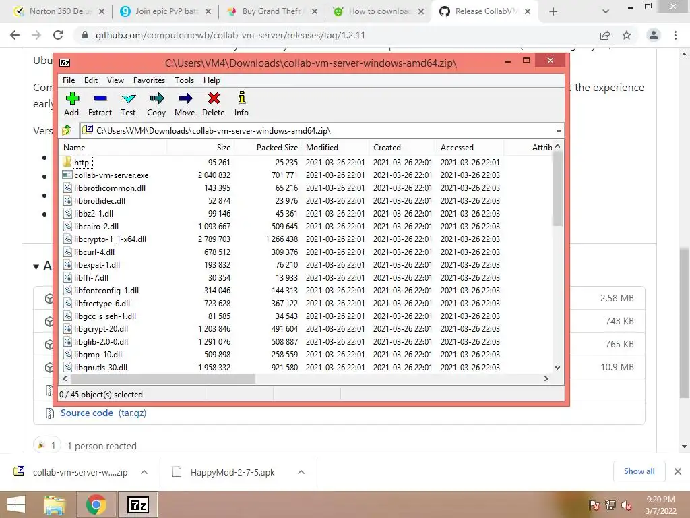Click the Info toolbar icon
690x518 pixels.
pyautogui.click(x=242, y=98)
